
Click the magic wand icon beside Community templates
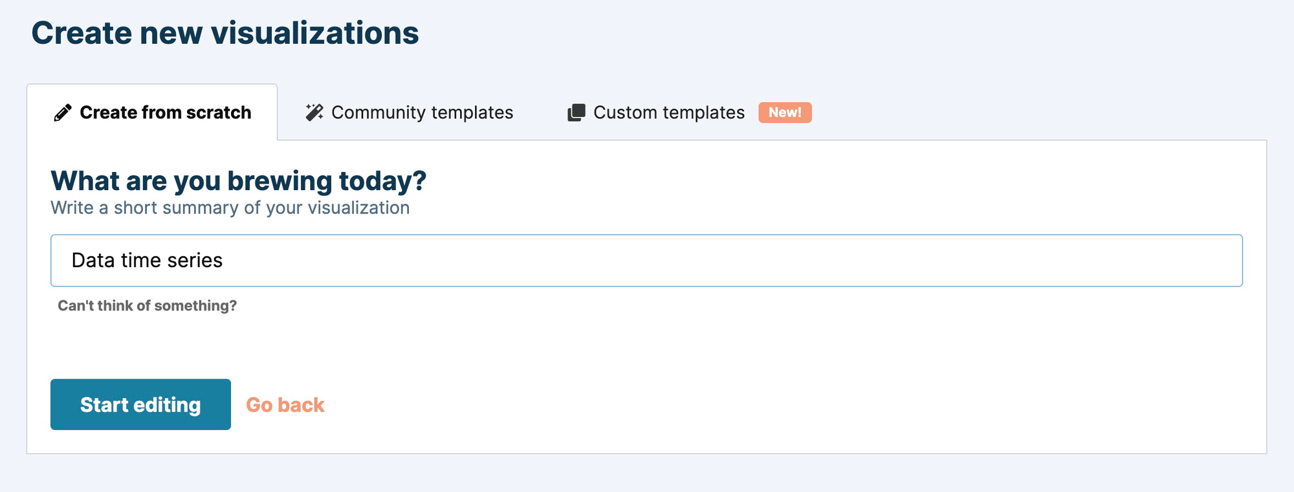click(x=314, y=112)
